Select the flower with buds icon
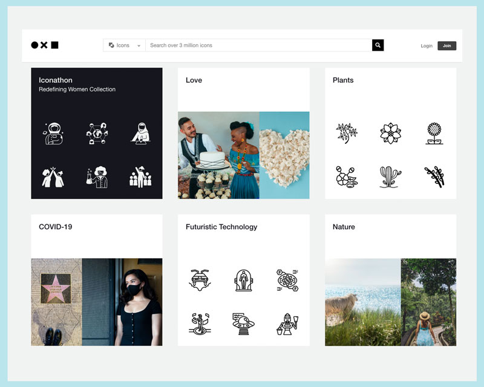This screenshot has width=484, height=387. [x=347, y=177]
